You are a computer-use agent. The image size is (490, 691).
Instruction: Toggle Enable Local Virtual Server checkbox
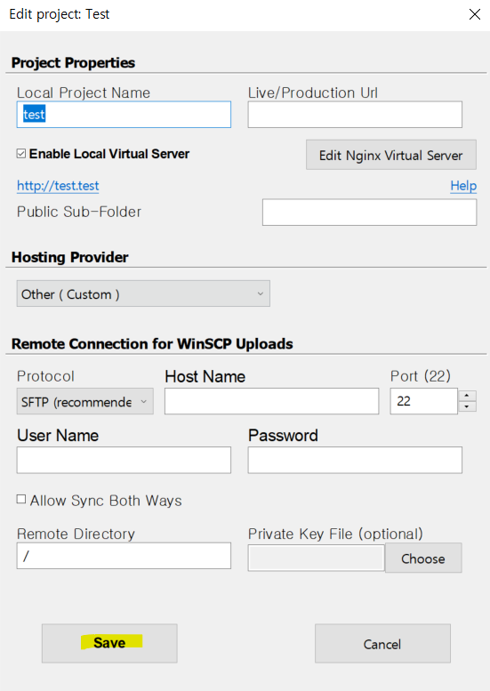21,153
